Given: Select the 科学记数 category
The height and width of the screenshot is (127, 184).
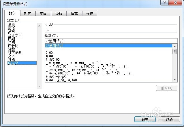Looking at the screenshot, I should (22, 53).
